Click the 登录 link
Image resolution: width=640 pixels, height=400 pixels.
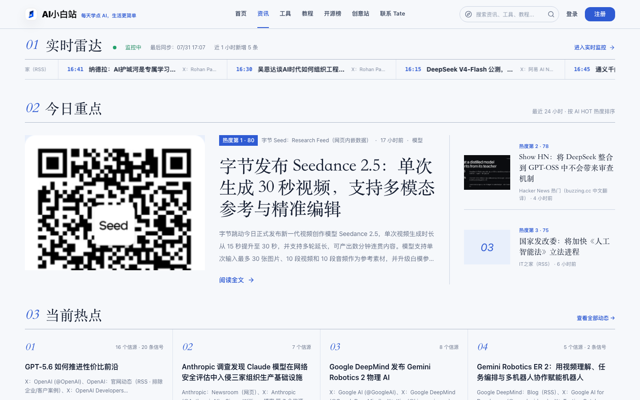[x=572, y=14]
